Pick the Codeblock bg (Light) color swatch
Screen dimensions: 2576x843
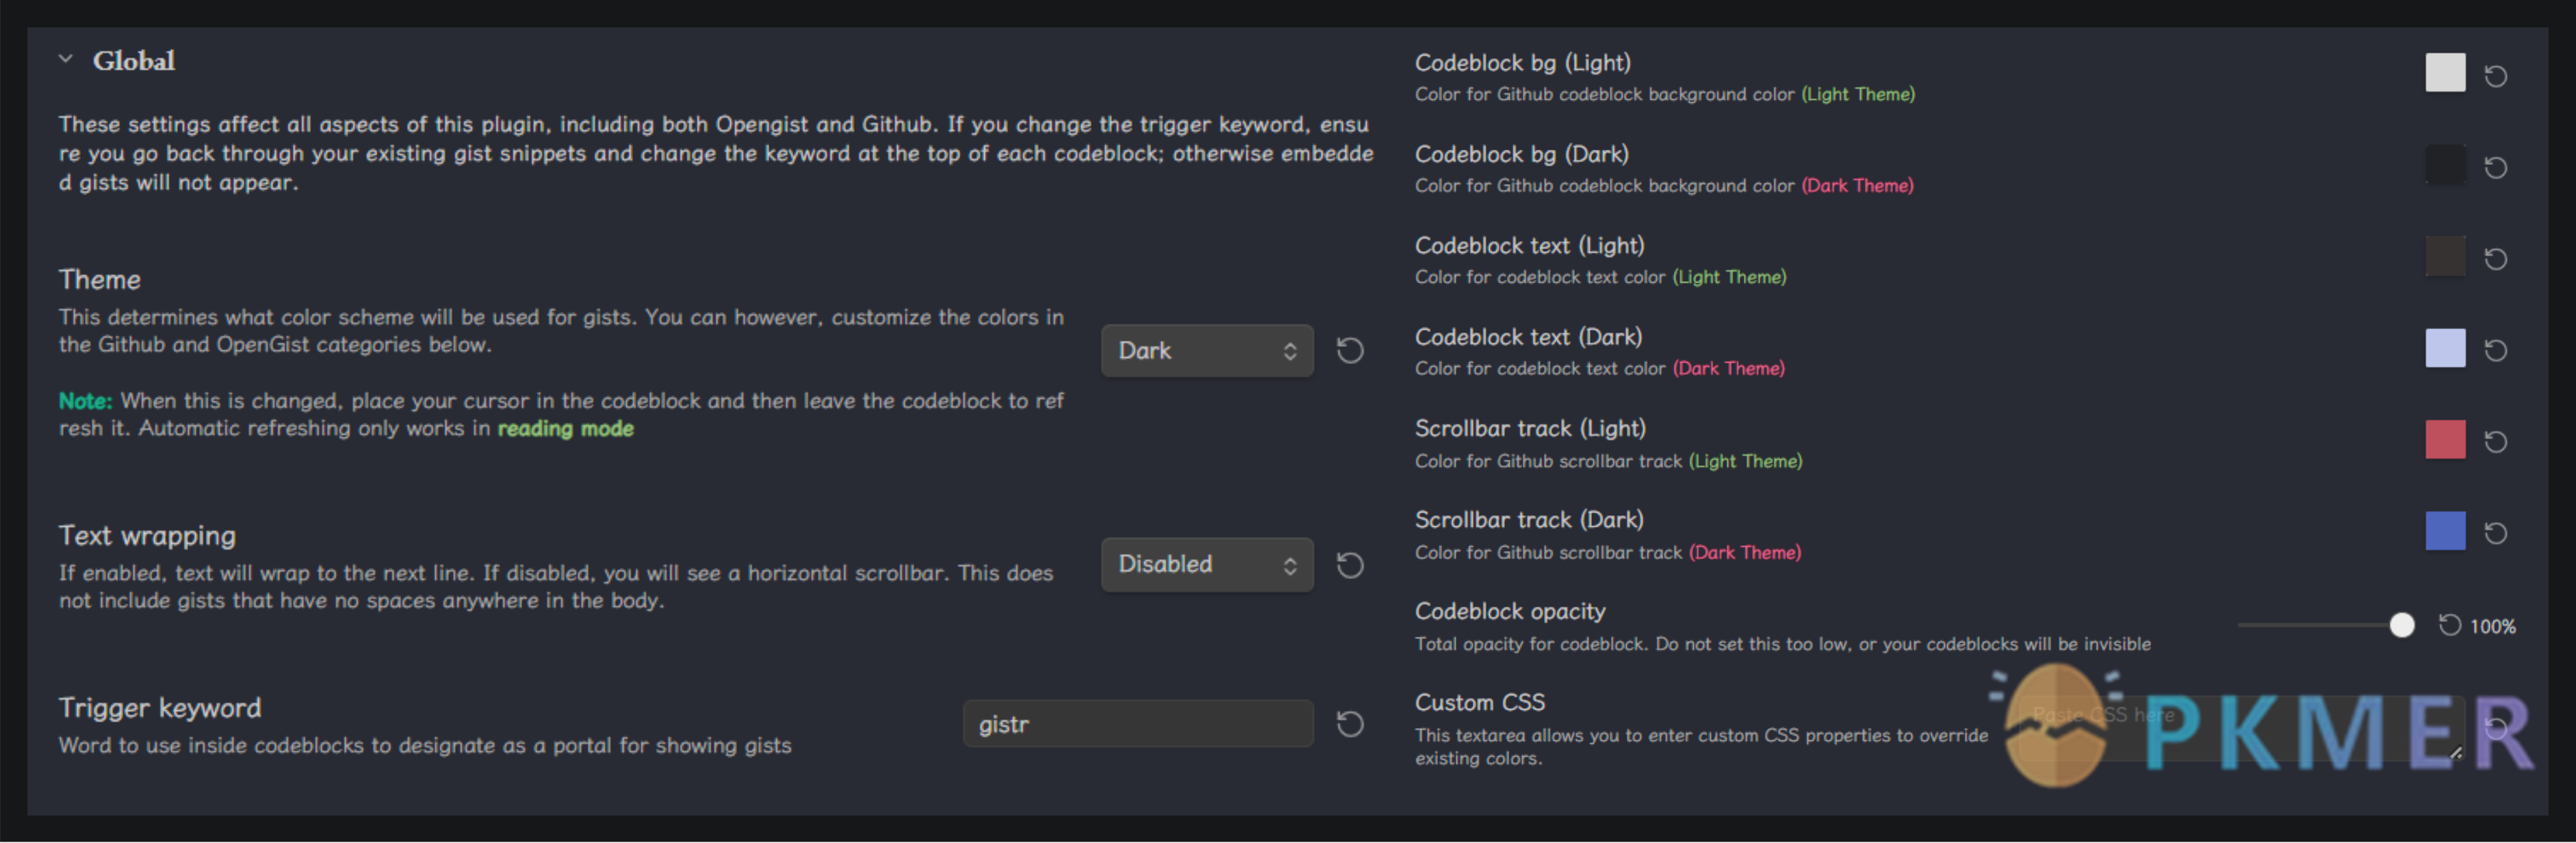click(x=2445, y=73)
